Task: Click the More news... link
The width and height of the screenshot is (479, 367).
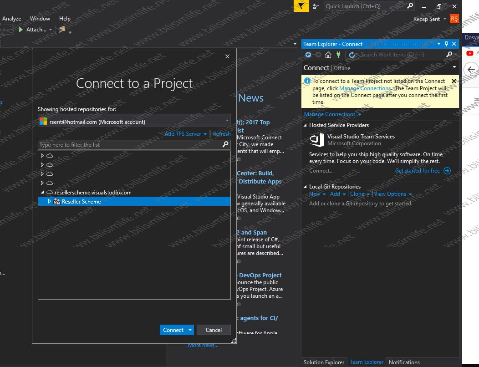Action: [203, 345]
